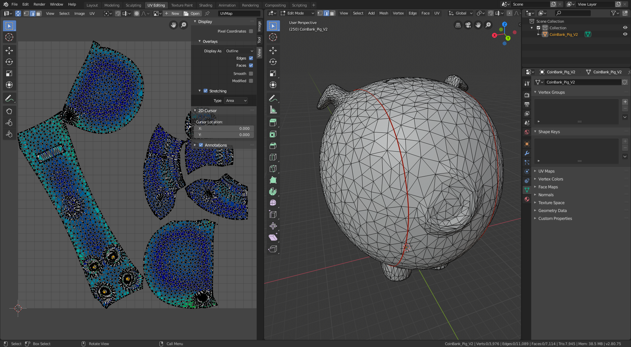The height and width of the screenshot is (347, 631).
Task: Select the Knife tool in 3D viewport toolbar
Action: coord(273,169)
